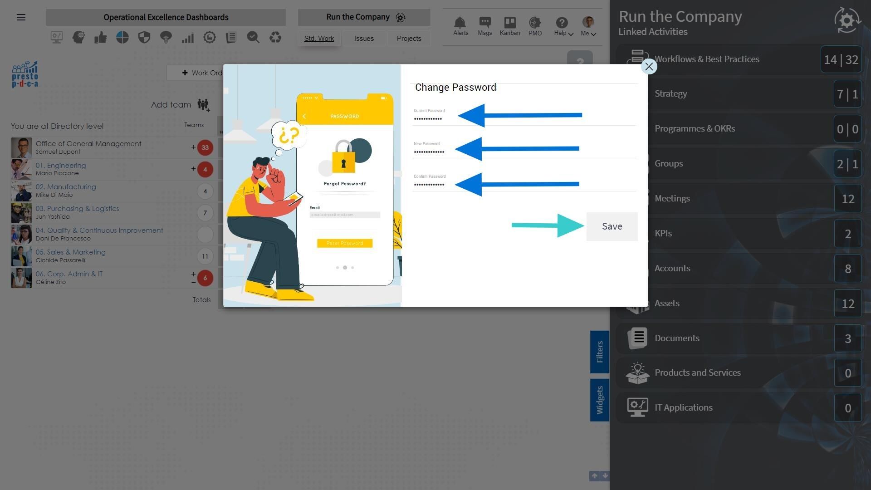Click the Current Password field
This screenshot has height=490, width=871.
point(524,116)
